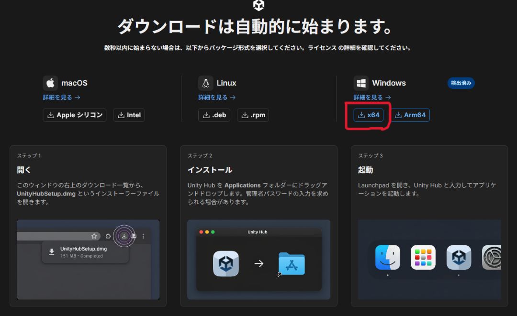The image size is (517, 316).
Task: Click the Applications folder icon in step 2
Action: [292, 264]
